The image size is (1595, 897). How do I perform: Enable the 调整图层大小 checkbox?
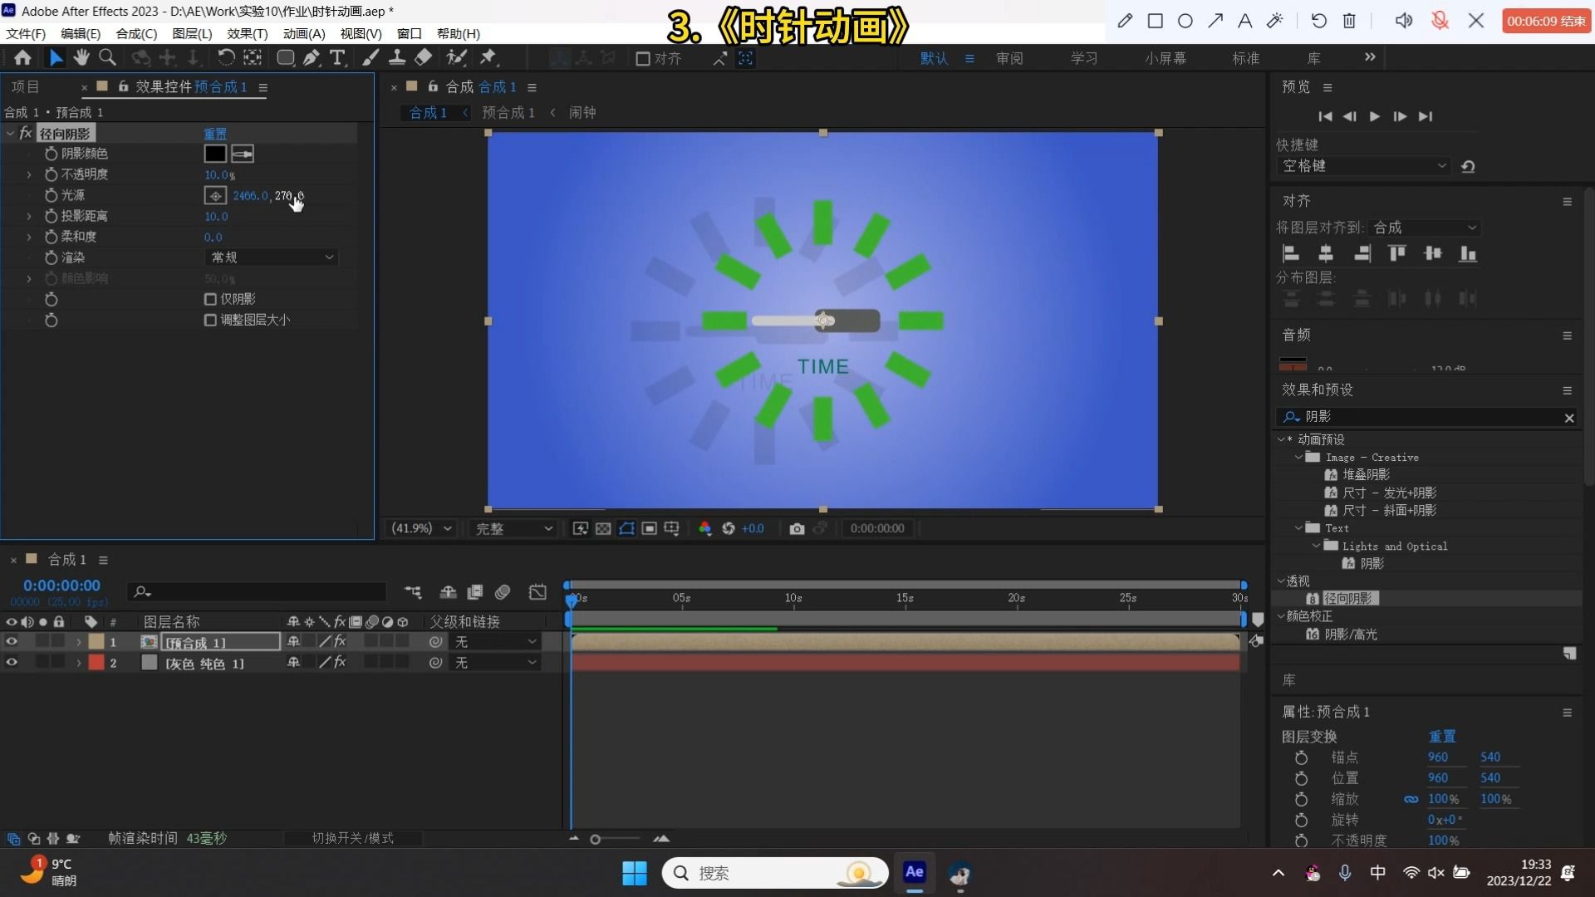(x=210, y=320)
